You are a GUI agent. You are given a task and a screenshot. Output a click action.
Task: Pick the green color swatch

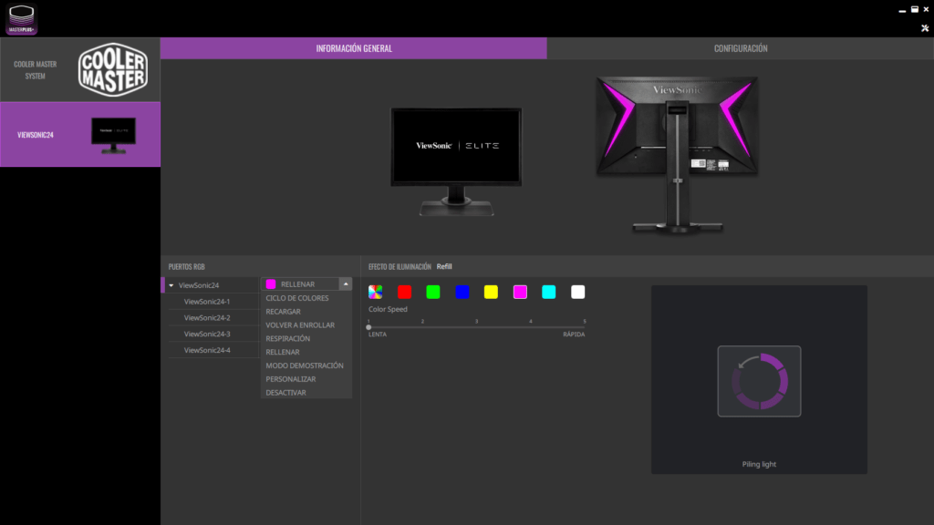(x=433, y=292)
